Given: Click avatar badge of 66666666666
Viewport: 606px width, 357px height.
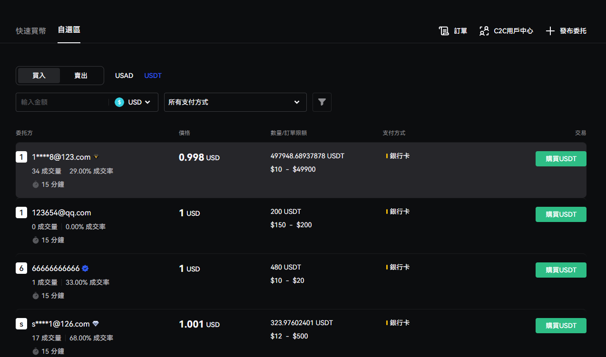Looking at the screenshot, I should tap(21, 268).
